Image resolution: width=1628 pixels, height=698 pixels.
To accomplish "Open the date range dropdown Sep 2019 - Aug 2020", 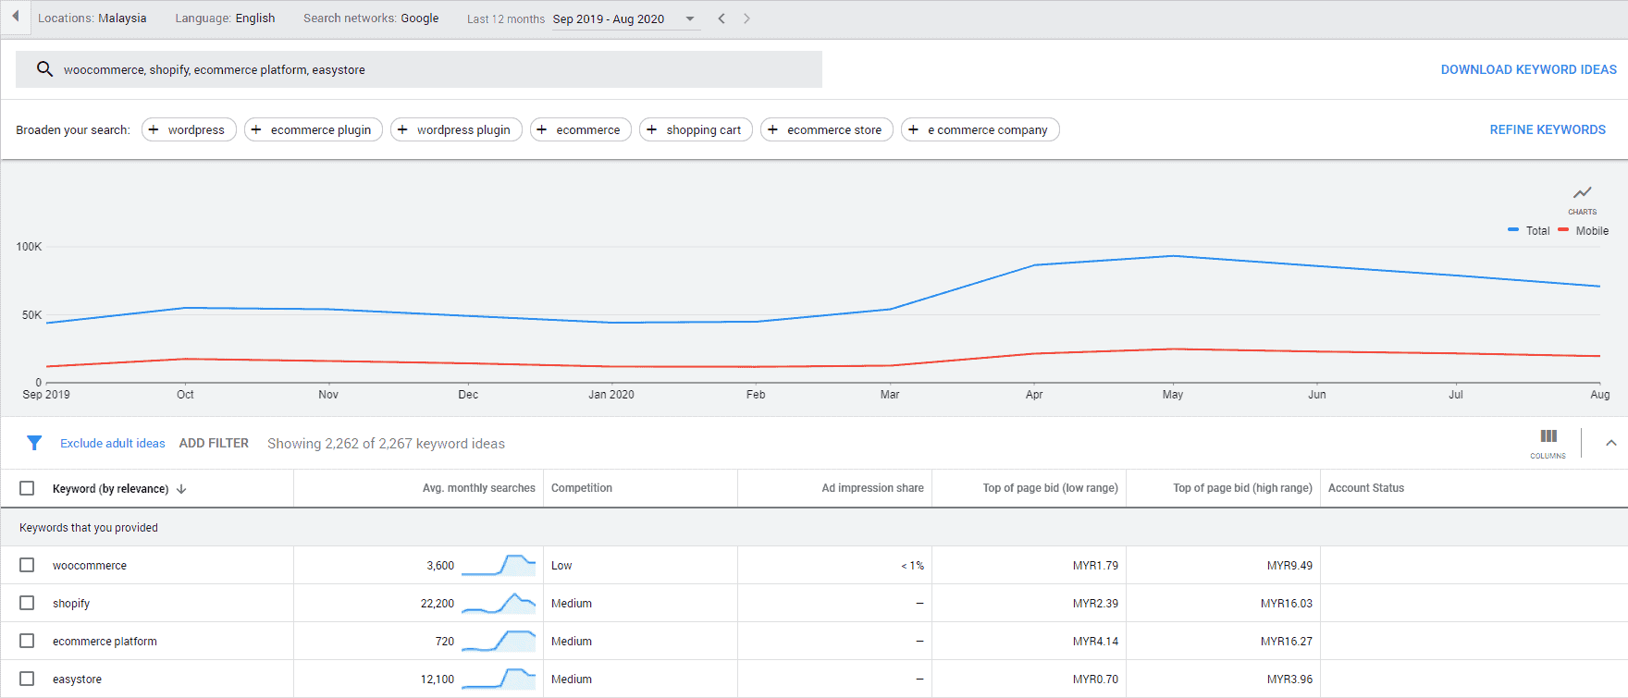I will point(625,18).
